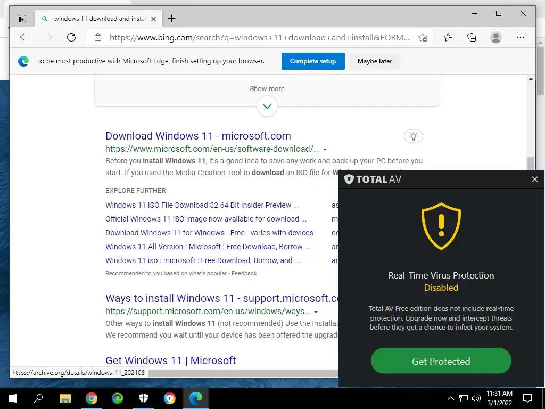Open Official Windows 11 ISO image now available link
This screenshot has width=545, height=409.
tap(206, 219)
